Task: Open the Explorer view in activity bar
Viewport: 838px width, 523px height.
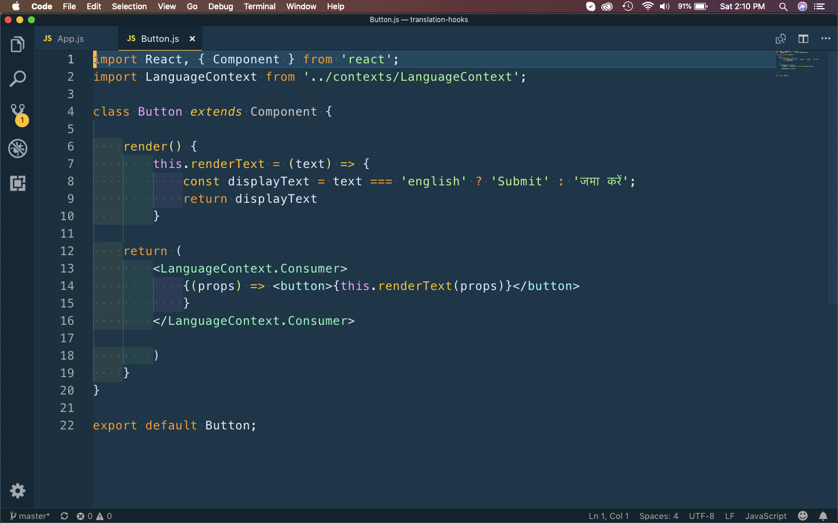Action: click(17, 44)
